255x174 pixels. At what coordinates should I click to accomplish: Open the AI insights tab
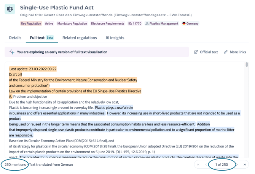pos(115,38)
